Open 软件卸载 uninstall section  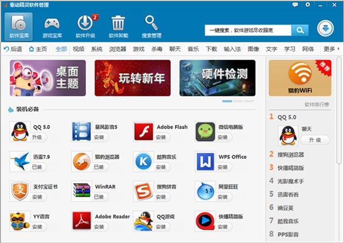(x=119, y=26)
